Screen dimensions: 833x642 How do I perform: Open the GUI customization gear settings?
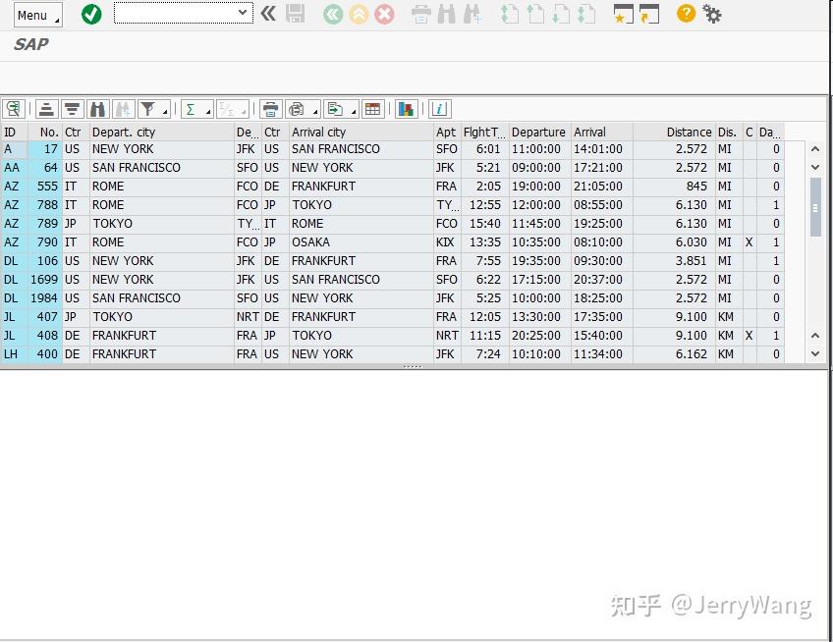point(712,15)
